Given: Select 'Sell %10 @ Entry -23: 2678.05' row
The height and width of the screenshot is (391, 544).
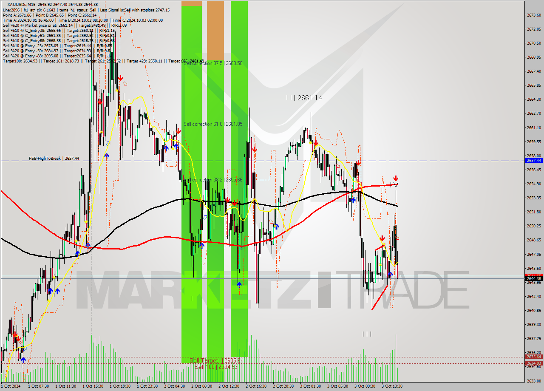Looking at the screenshot, I should 57,45.
